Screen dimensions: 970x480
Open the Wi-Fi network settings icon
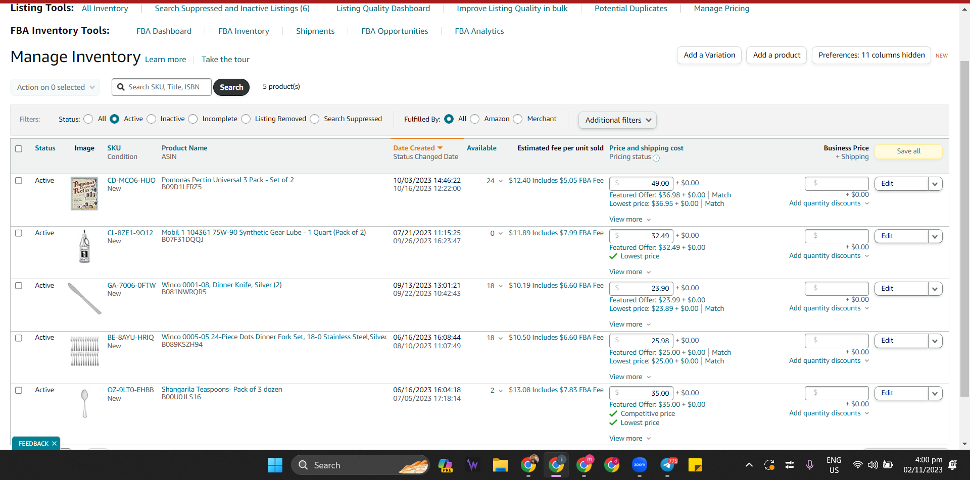(857, 465)
